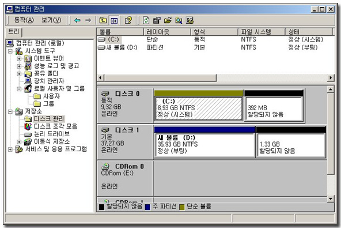
Task: Open Help from the question mark icon
Action: tap(128, 20)
